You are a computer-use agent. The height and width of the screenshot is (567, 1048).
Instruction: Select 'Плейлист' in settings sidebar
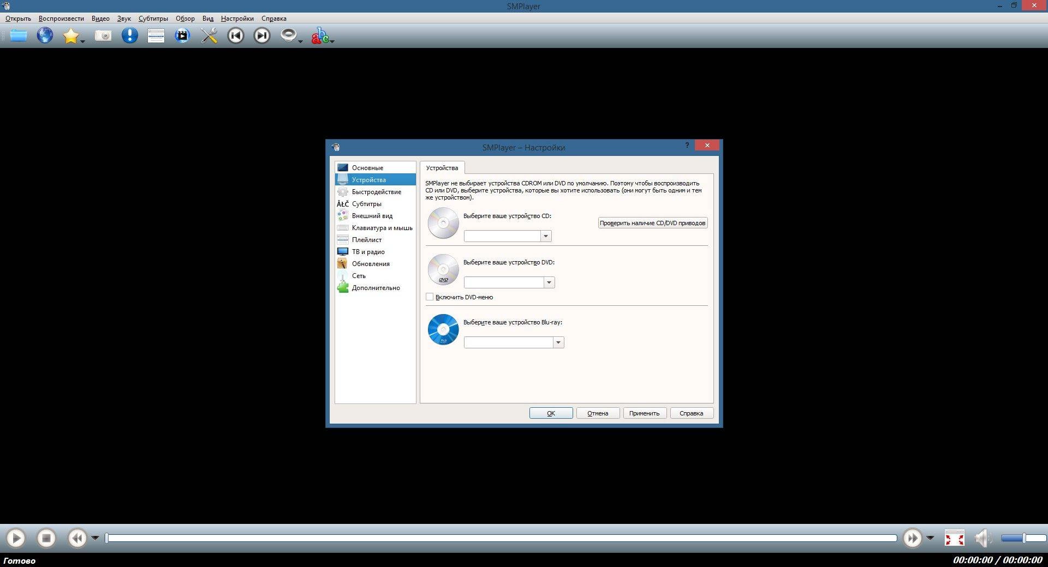click(x=376, y=240)
